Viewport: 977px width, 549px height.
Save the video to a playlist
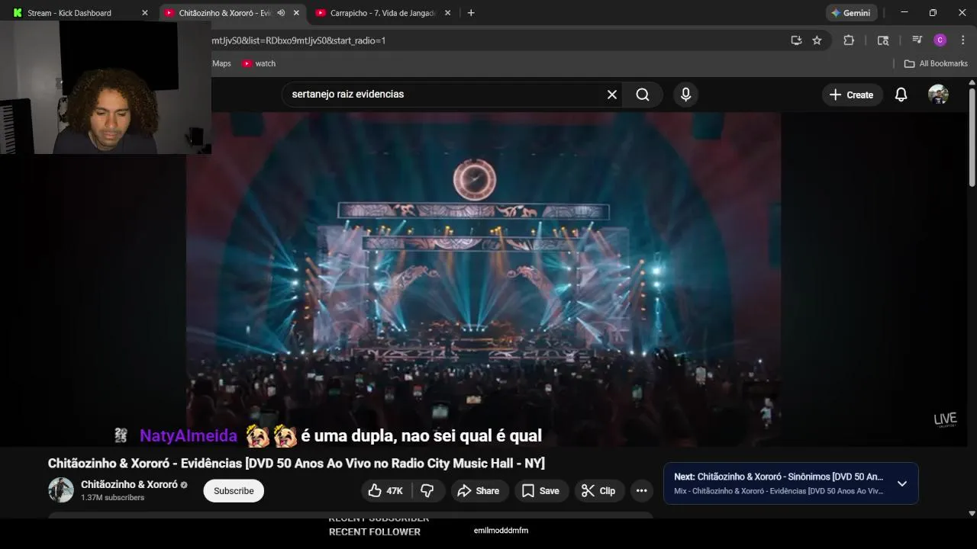coord(540,491)
